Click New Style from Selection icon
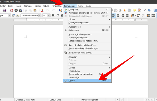157x101 pixels. [x=18, y=15]
